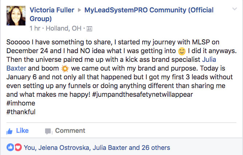The image size is (243, 155).
Task: Click the group privacy audience icon
Action: 89,29
